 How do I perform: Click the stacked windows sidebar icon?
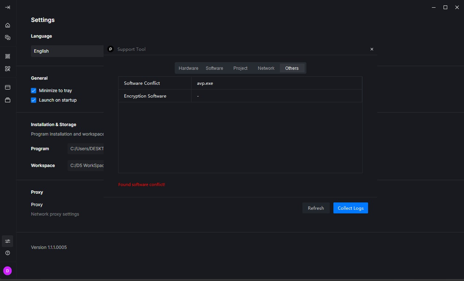8,100
